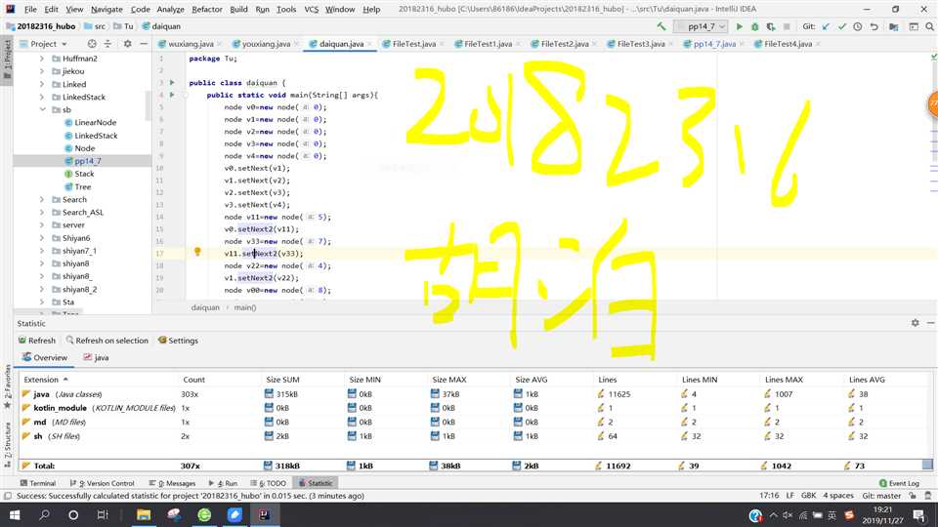This screenshot has width=938, height=527.
Task: Close the daiquan.java tab
Action: 369,44
